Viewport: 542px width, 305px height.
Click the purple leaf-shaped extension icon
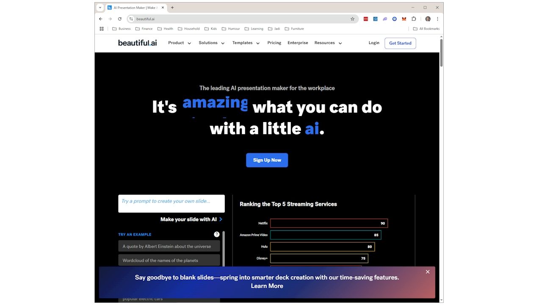[x=385, y=19]
